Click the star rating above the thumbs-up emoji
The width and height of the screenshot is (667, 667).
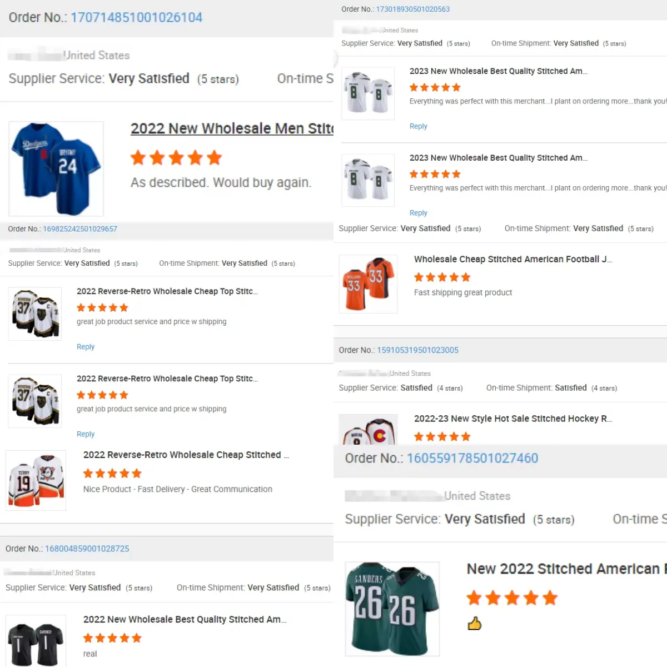point(511,598)
